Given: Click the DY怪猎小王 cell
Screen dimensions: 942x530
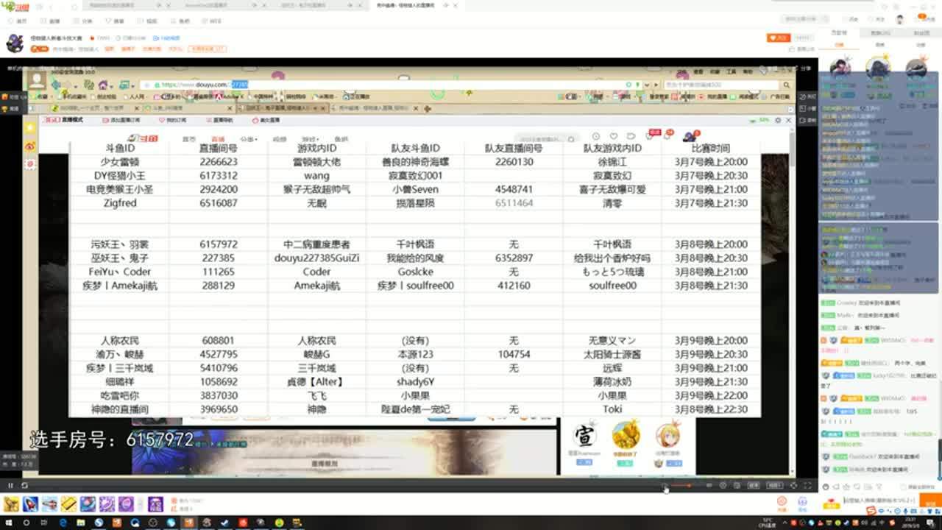Looking at the screenshot, I should (x=120, y=176).
